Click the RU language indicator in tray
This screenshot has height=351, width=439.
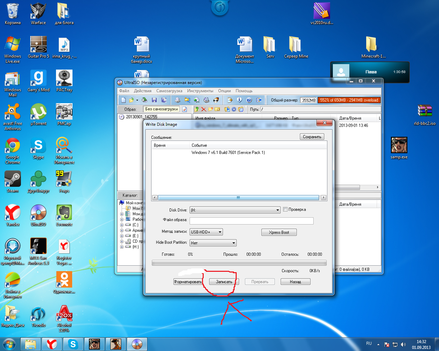(x=369, y=343)
